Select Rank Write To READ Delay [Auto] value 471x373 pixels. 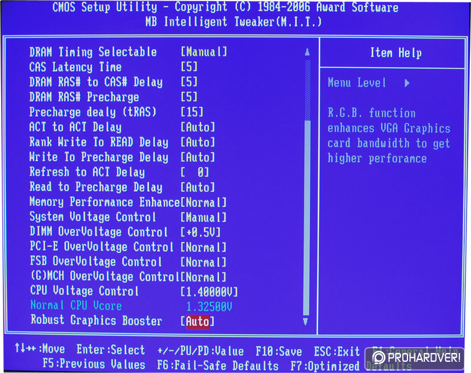(x=198, y=142)
